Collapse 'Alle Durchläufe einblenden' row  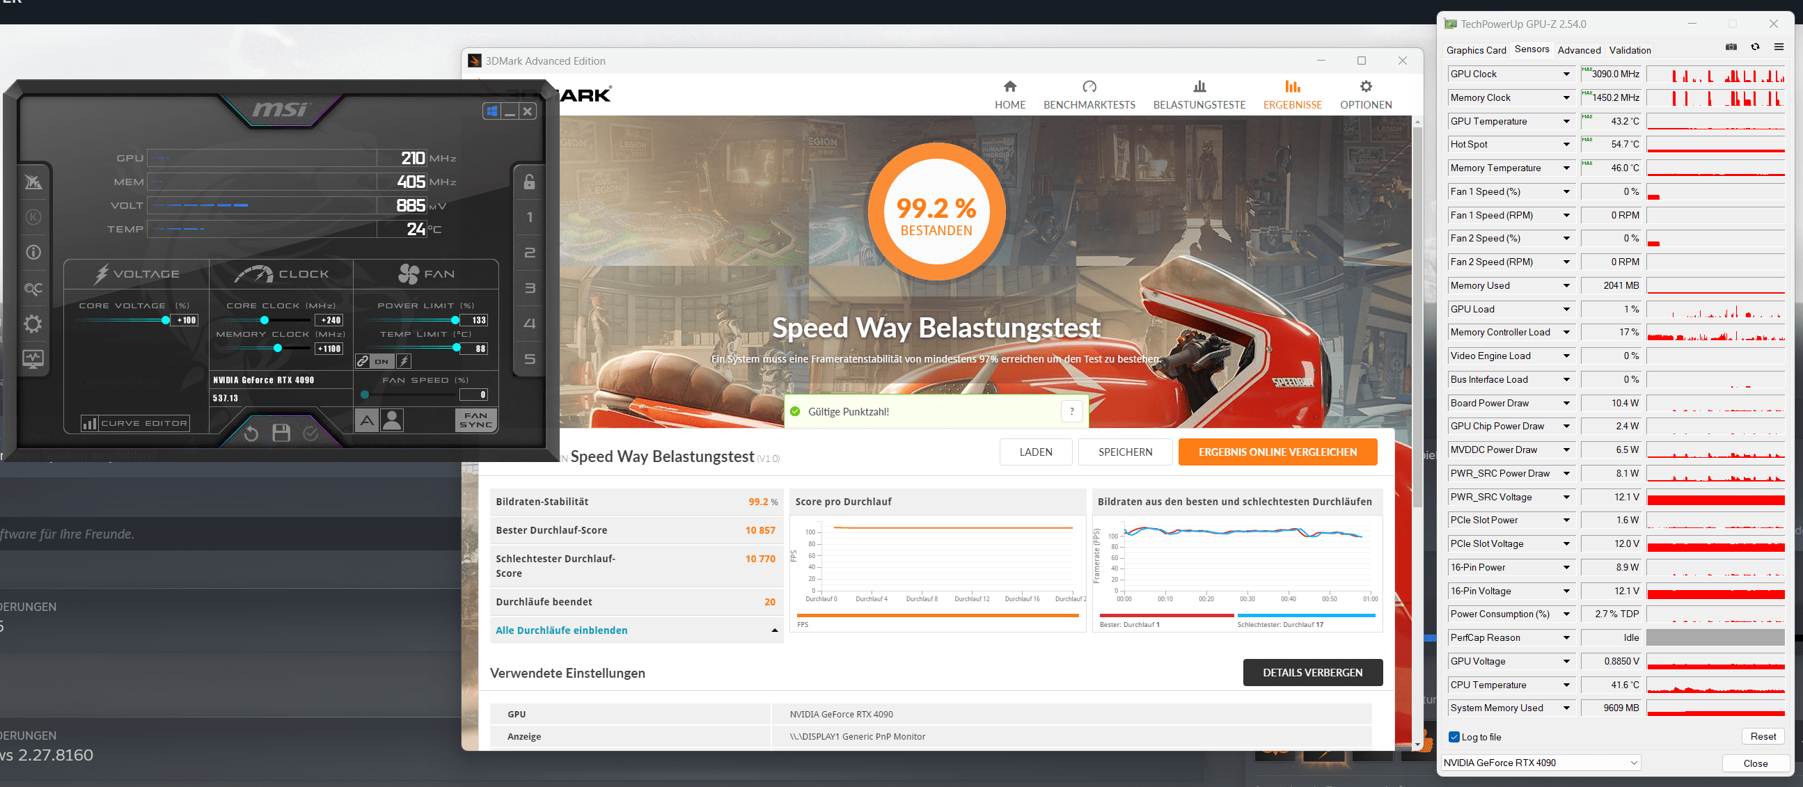pyautogui.click(x=636, y=630)
